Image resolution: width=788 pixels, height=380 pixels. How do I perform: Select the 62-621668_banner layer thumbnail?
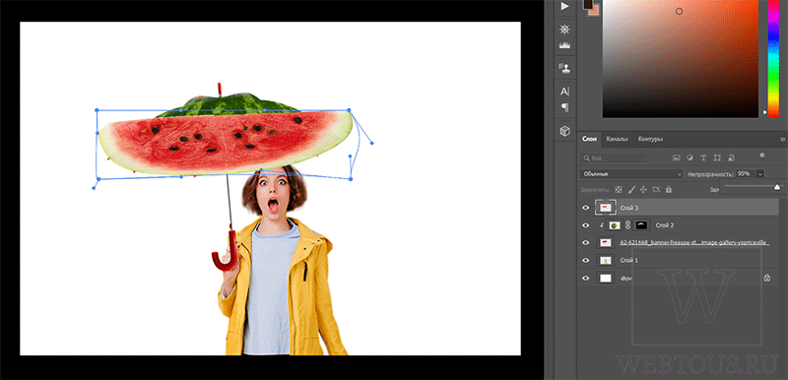click(x=606, y=243)
